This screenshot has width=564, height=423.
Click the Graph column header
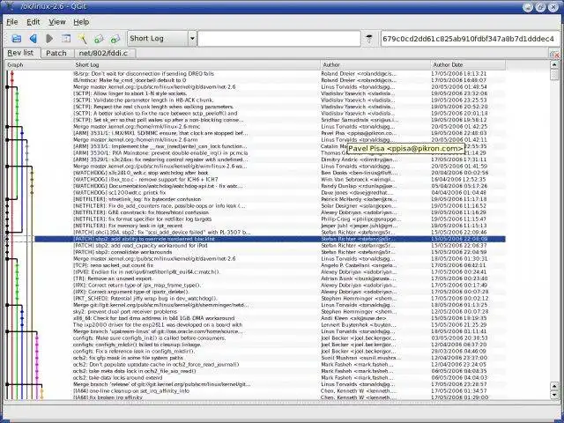coord(37,64)
